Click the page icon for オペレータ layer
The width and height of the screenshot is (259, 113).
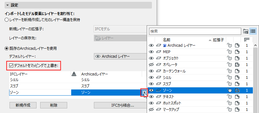pyautogui.click(x=237, y=65)
